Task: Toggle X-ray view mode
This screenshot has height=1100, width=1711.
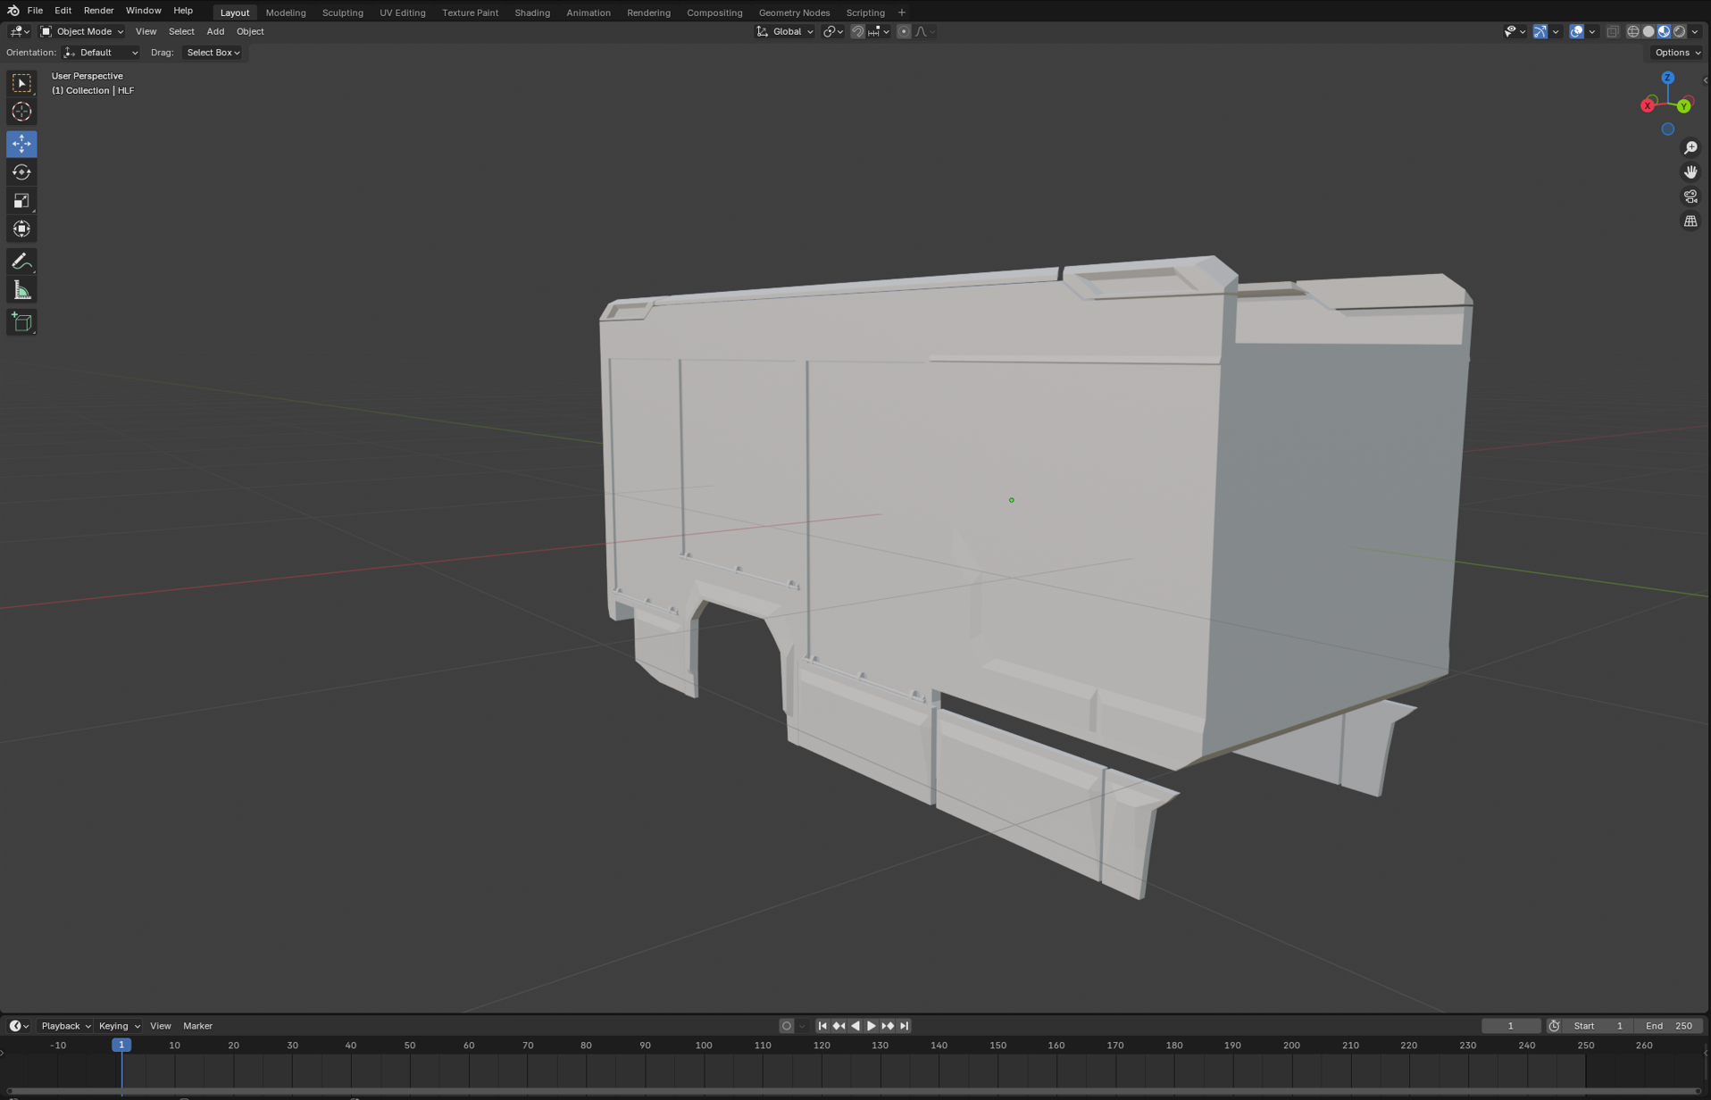Action: (x=1612, y=32)
